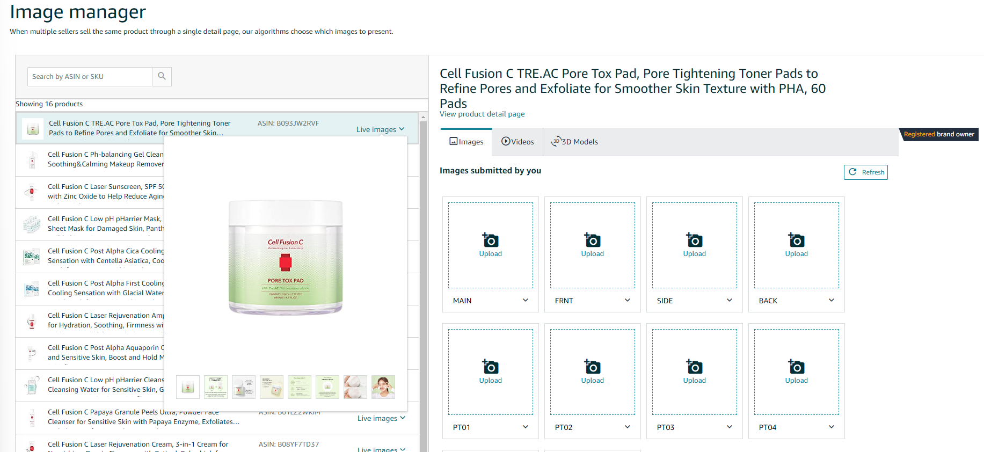This screenshot has width=984, height=452.
Task: Select the woman's face live image thumbnail
Action: tap(383, 387)
